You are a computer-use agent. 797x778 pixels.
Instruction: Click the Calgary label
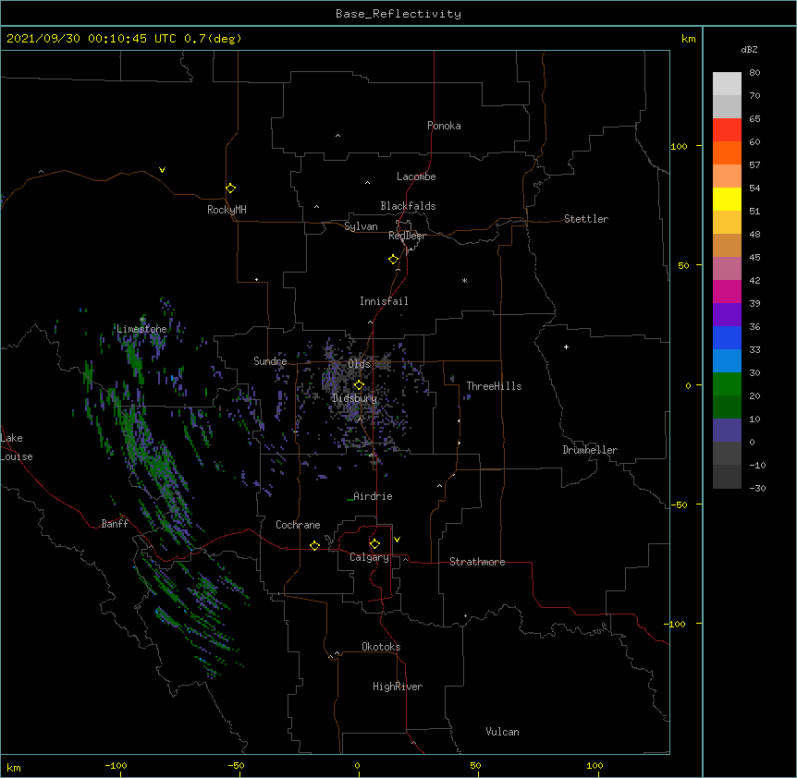(x=369, y=557)
